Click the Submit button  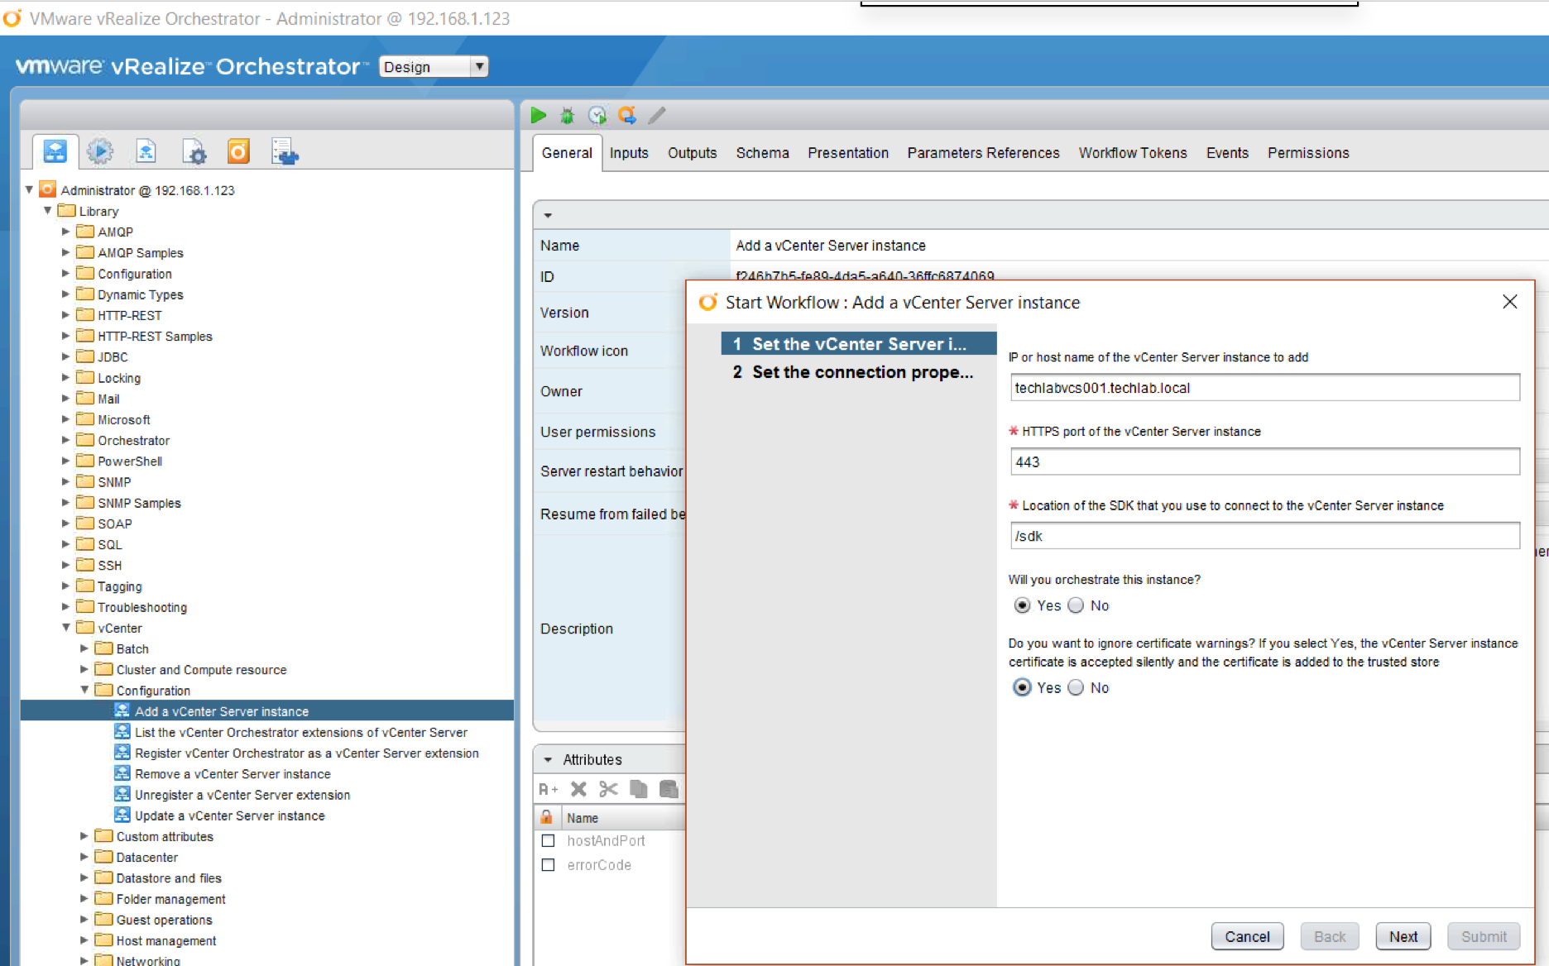(x=1484, y=936)
